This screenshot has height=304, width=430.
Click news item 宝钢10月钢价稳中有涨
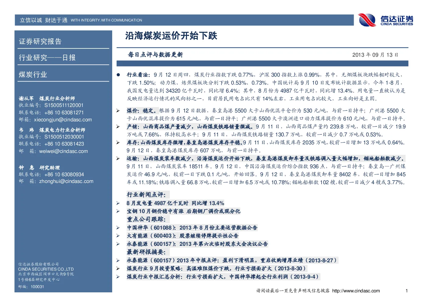point(184,211)
